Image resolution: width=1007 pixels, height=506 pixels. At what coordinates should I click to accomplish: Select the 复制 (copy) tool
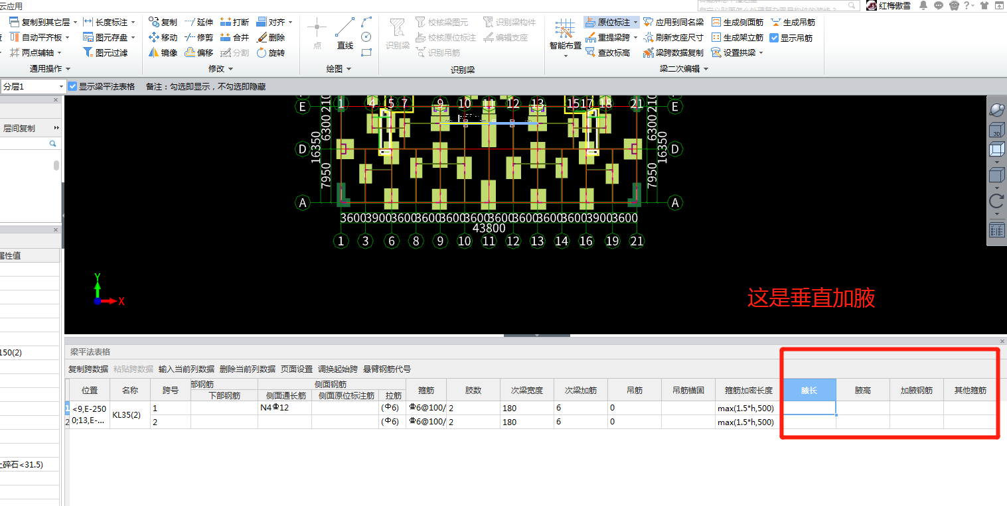pyautogui.click(x=163, y=22)
